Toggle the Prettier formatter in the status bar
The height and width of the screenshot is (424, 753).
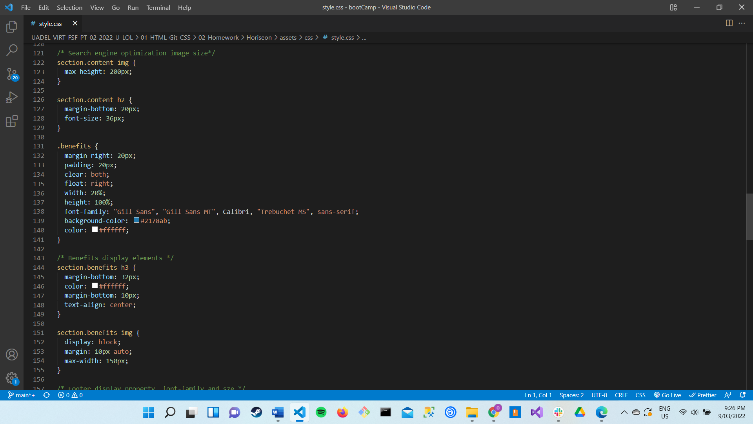(x=702, y=395)
